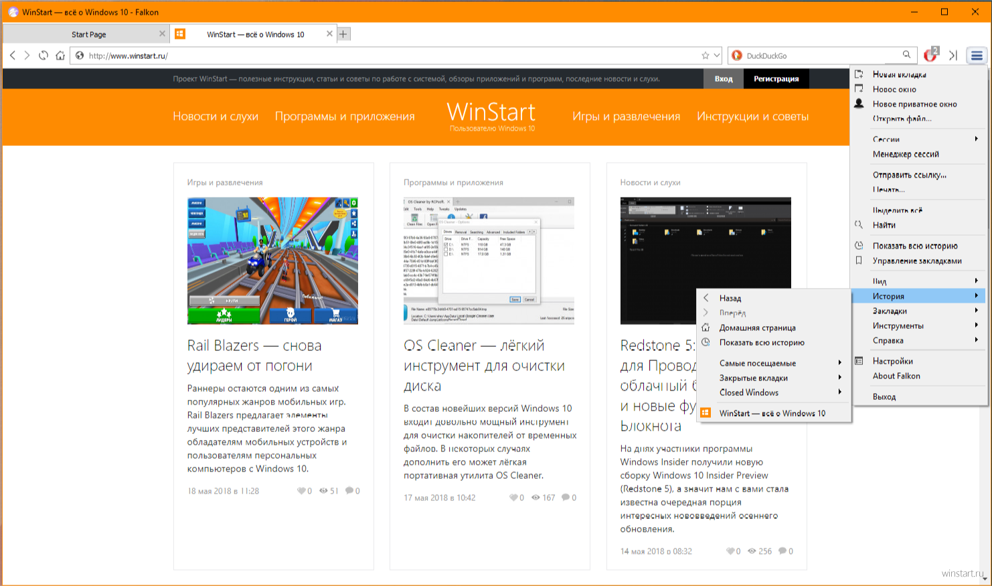The image size is (992, 586).
Task: Click the sidebar toggle arrow icon
Action: click(953, 56)
